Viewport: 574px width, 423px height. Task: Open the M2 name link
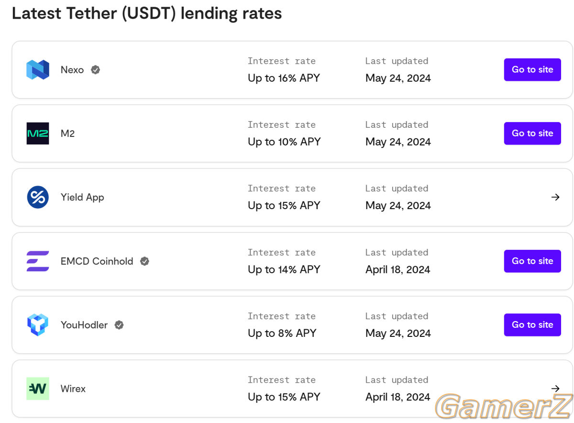pyautogui.click(x=67, y=134)
